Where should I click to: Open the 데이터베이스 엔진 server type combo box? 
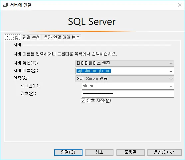125,63
